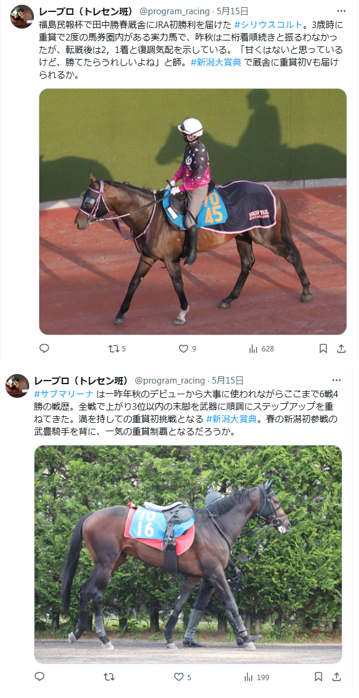Share the second tweet

coord(337,677)
